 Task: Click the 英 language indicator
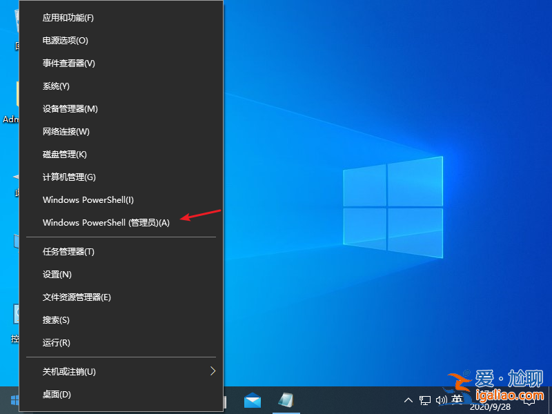point(457,400)
